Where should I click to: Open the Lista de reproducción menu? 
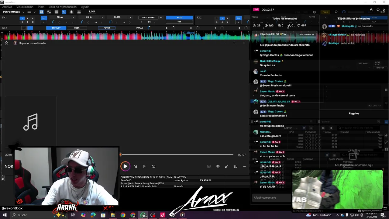[63, 7]
